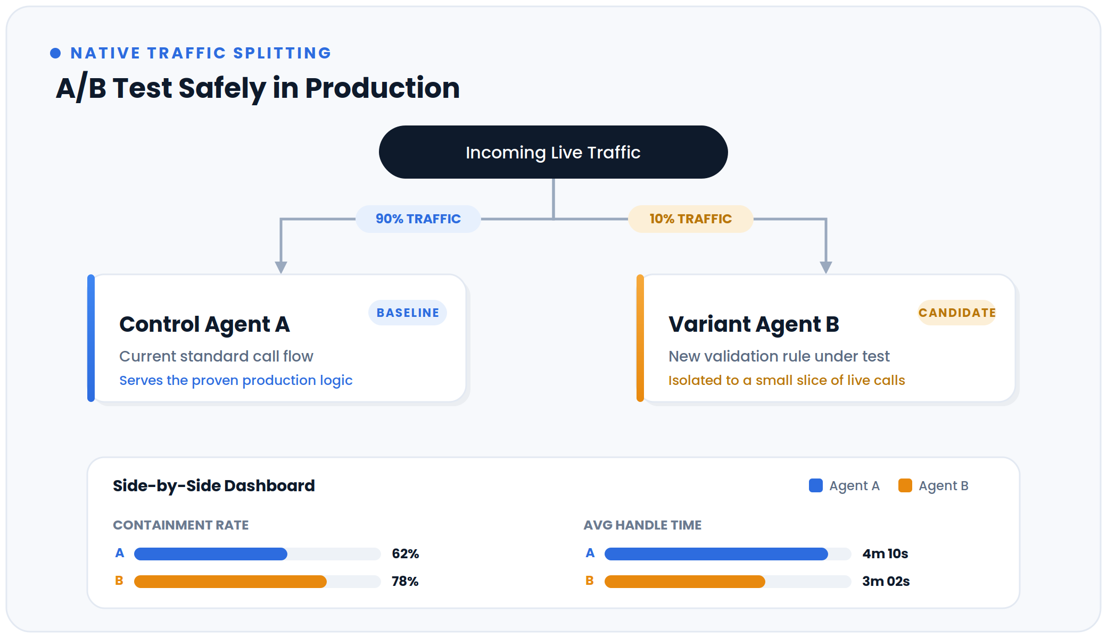
Task: Click Agent A avg handle time bar
Action: point(728,554)
